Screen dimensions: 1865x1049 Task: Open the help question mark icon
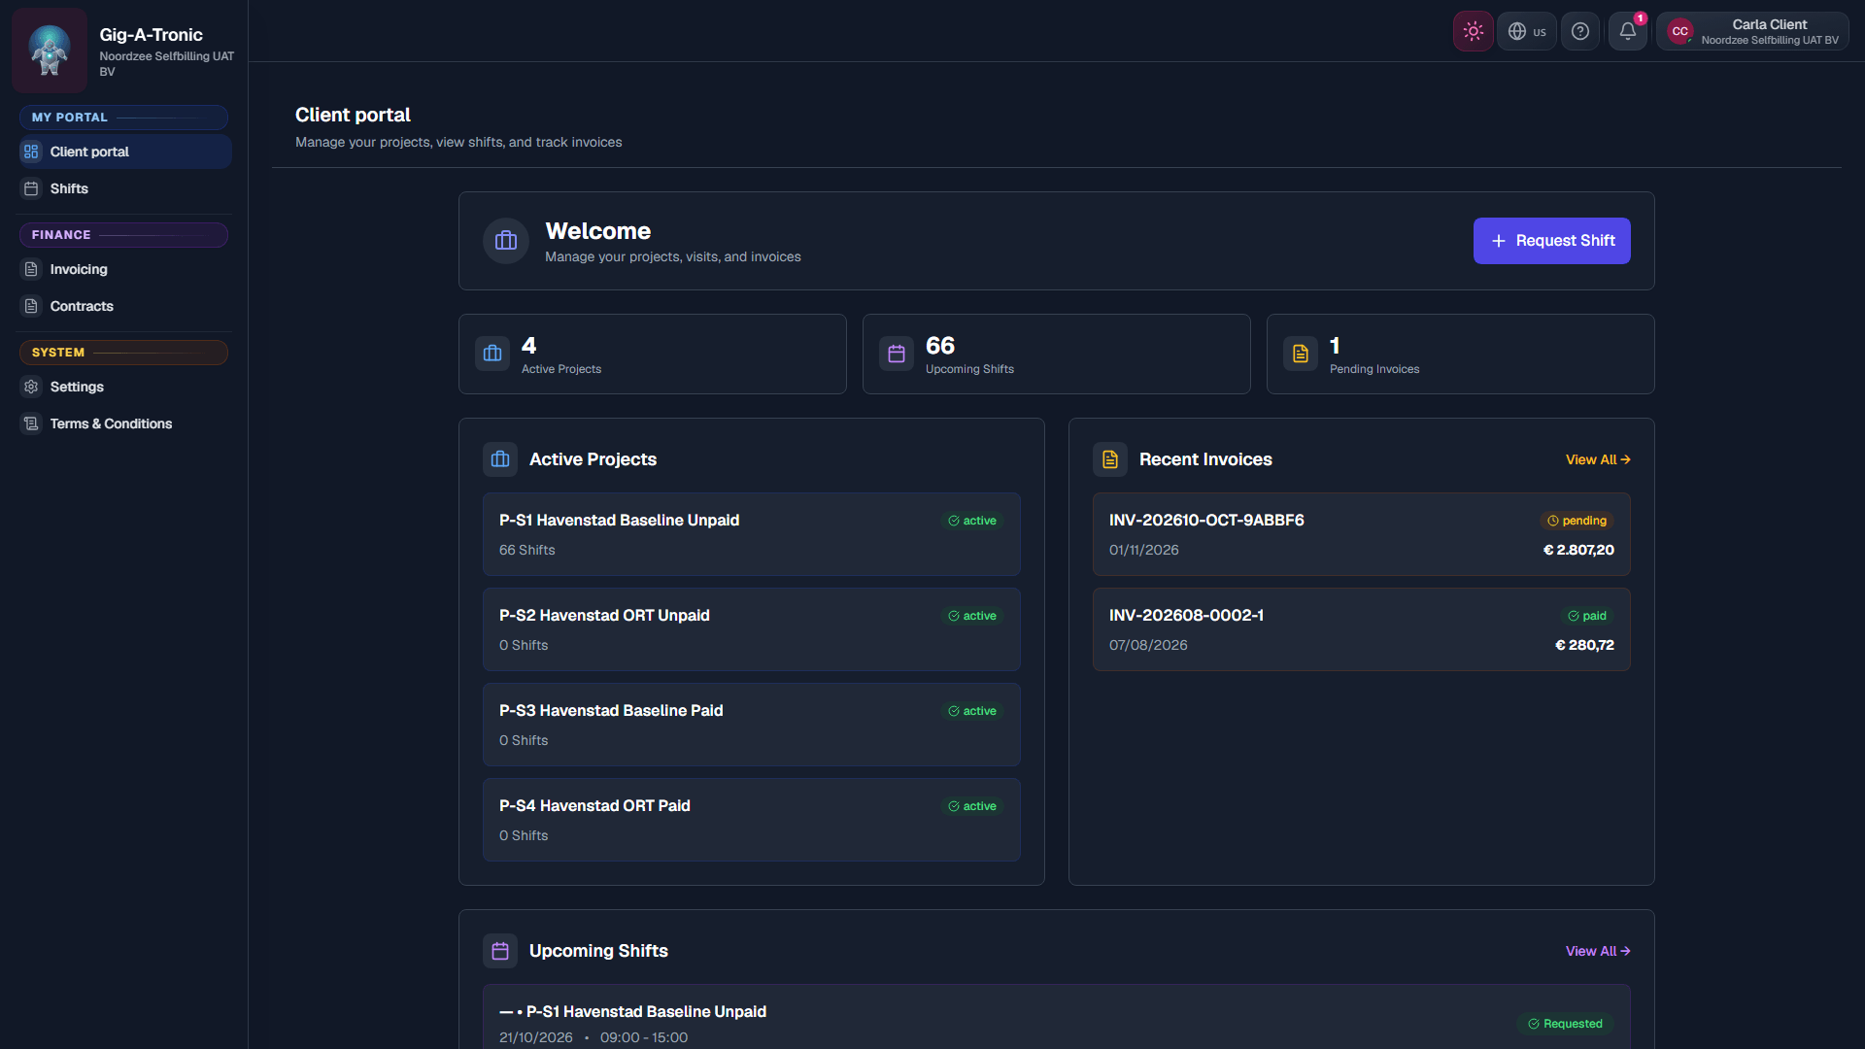1580,31
